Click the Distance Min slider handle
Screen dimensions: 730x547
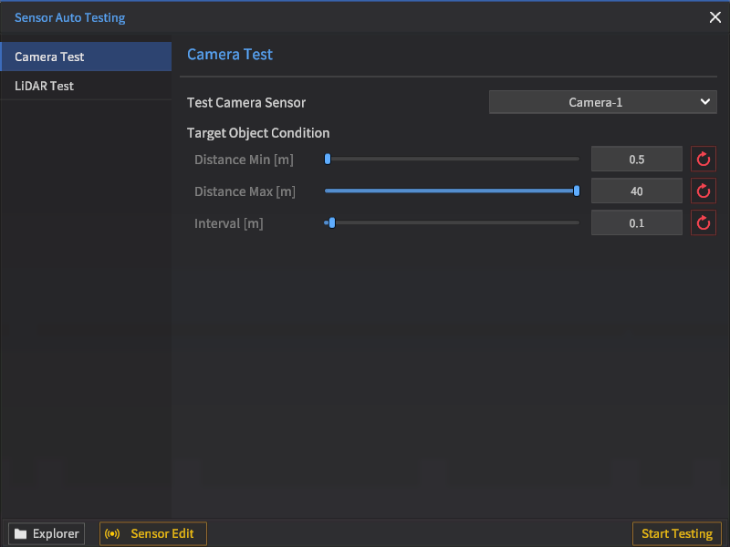tap(328, 160)
